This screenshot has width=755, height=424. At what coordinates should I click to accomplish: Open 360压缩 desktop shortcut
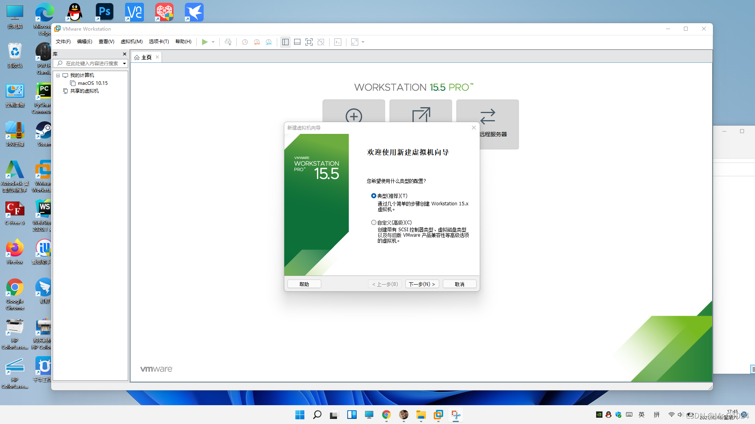[x=15, y=134]
